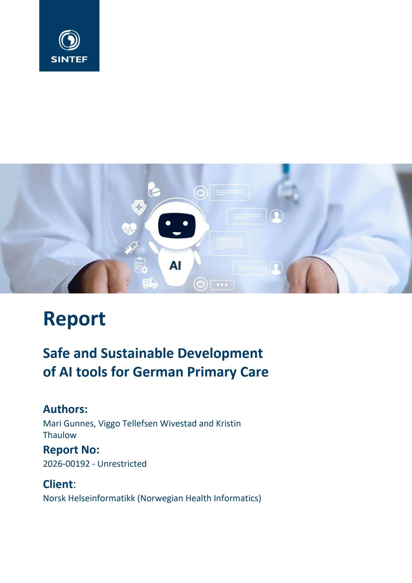Image resolution: width=412 pixels, height=583 pixels.
Task: Select the lower user avatar icon
Action: click(x=276, y=268)
